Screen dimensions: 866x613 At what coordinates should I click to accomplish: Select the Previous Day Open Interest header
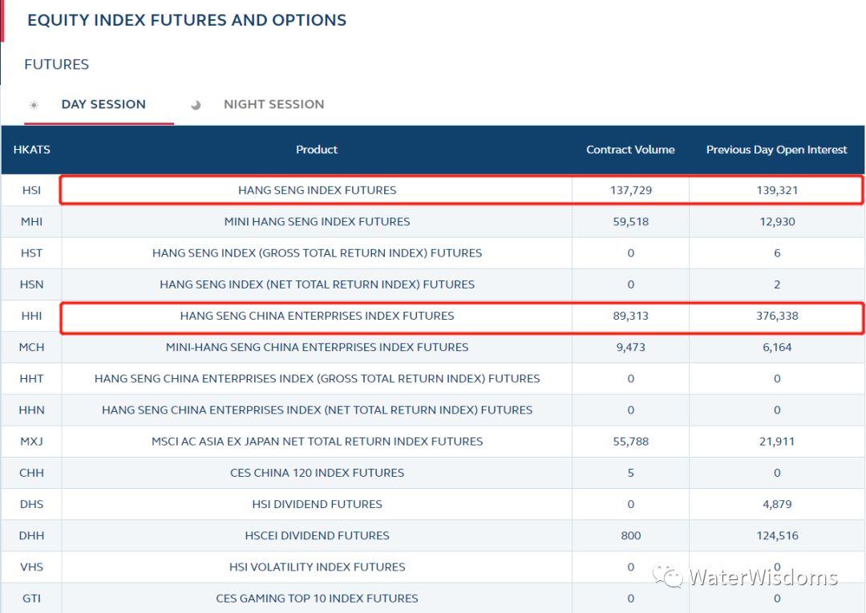click(776, 150)
